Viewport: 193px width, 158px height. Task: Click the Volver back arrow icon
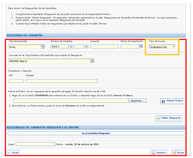click(x=9, y=153)
